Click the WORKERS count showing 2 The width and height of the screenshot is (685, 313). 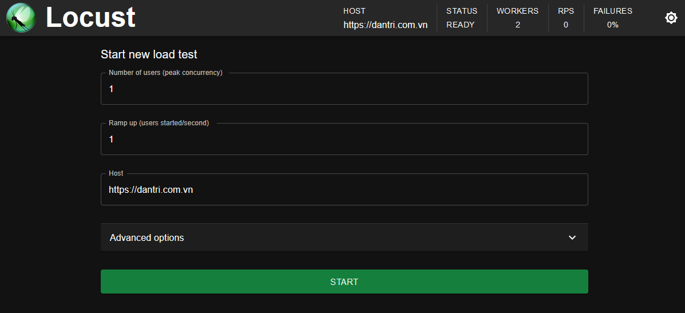[x=518, y=25]
